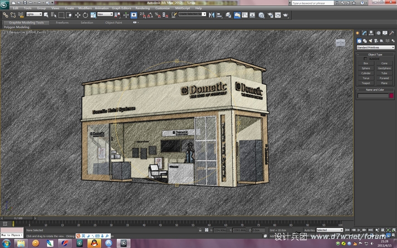This screenshot has width=397, height=248.
Task: Open the Standard Primitives dropdown
Action: tap(375, 47)
